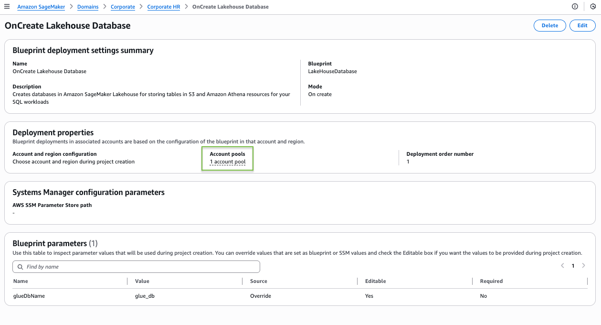Click the Deployment properties heading

point(53,132)
